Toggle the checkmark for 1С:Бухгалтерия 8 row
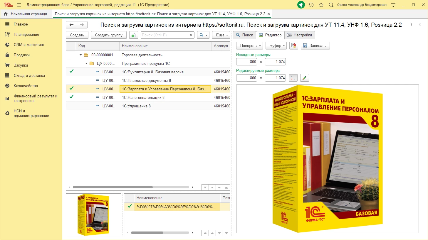The image size is (428, 240). click(71, 71)
